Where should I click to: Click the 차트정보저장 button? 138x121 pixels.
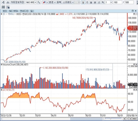click(17, 2)
